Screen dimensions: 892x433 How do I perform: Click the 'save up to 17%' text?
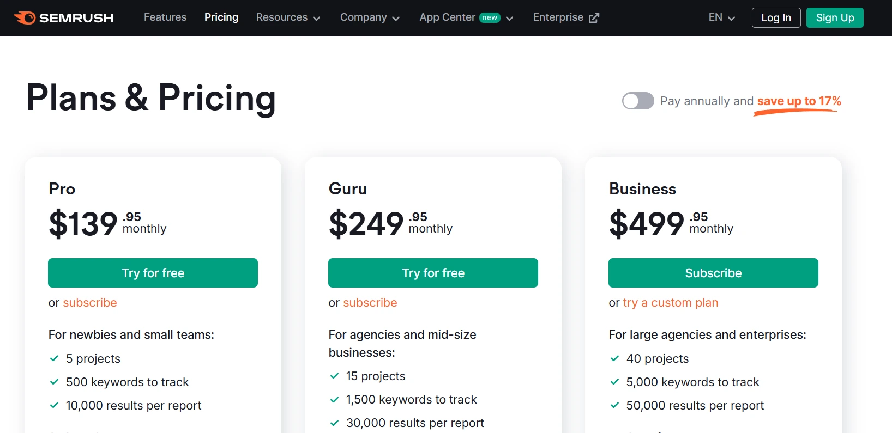(799, 101)
